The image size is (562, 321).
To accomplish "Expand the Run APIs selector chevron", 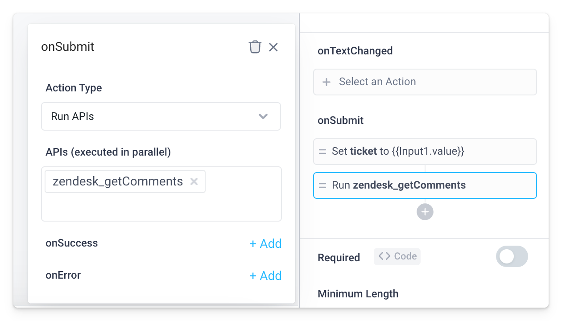I will [263, 116].
